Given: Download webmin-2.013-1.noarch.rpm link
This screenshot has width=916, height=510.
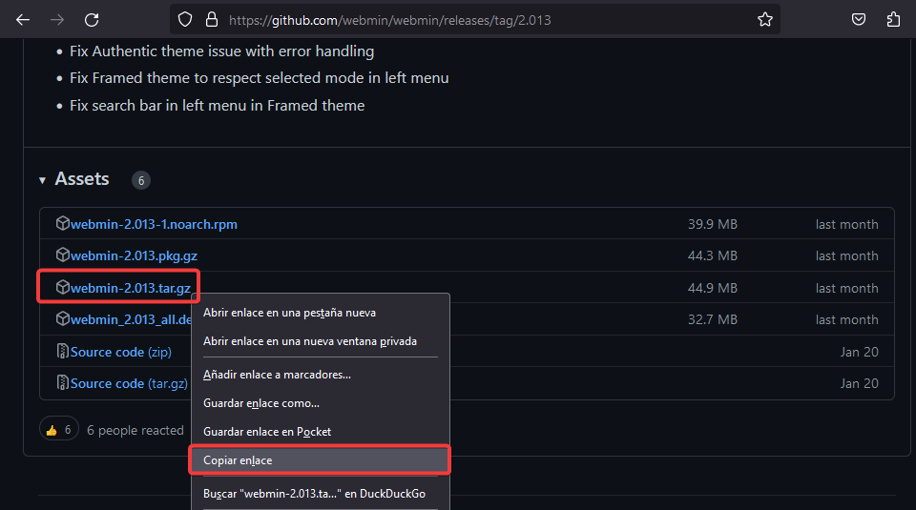Looking at the screenshot, I should click(x=154, y=224).
